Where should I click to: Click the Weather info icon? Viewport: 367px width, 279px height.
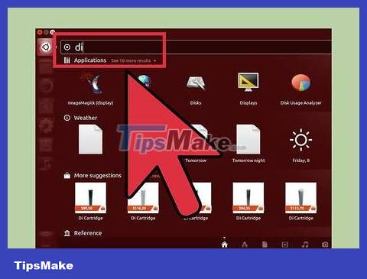point(67,118)
